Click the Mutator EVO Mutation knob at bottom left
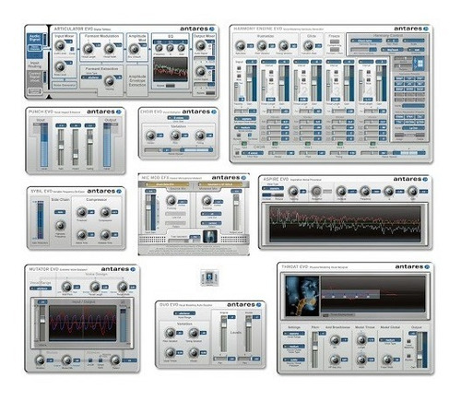Screen dimensions: 461x401 click(40, 360)
